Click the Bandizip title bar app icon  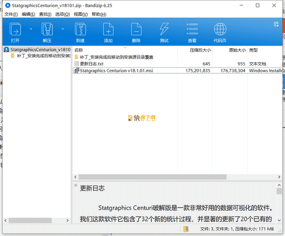[8, 6]
